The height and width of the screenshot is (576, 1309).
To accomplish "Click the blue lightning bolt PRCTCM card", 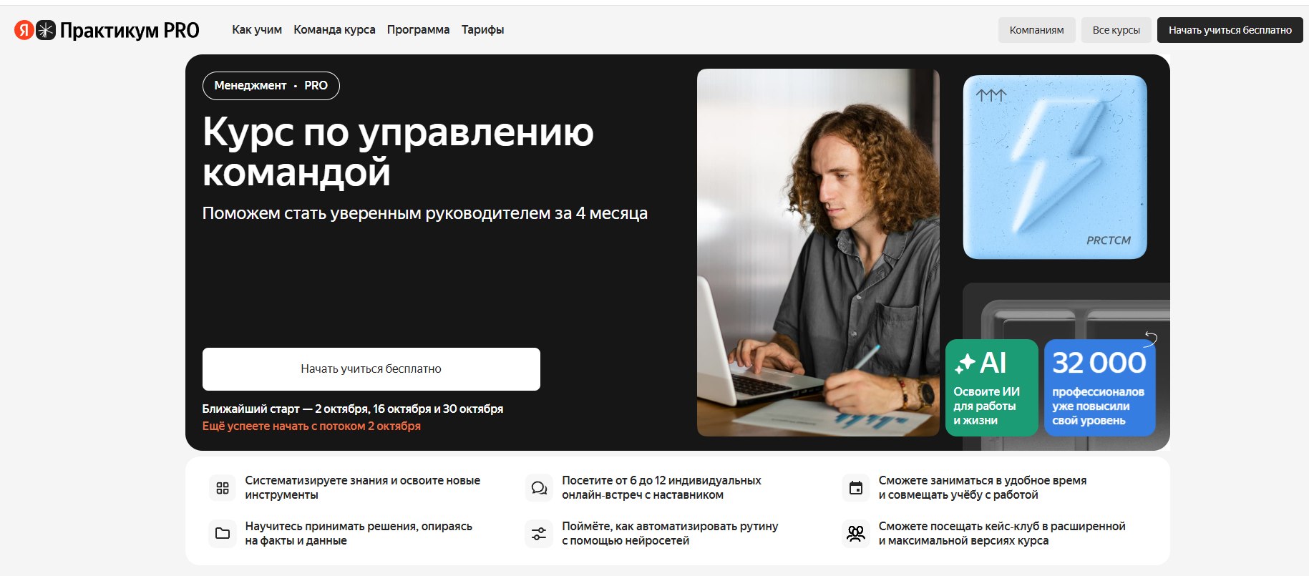I will pos(1054,167).
